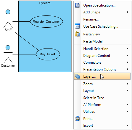132x130 pixels.
Task: Select the Register Customer use case
Action: click(x=46, y=21)
